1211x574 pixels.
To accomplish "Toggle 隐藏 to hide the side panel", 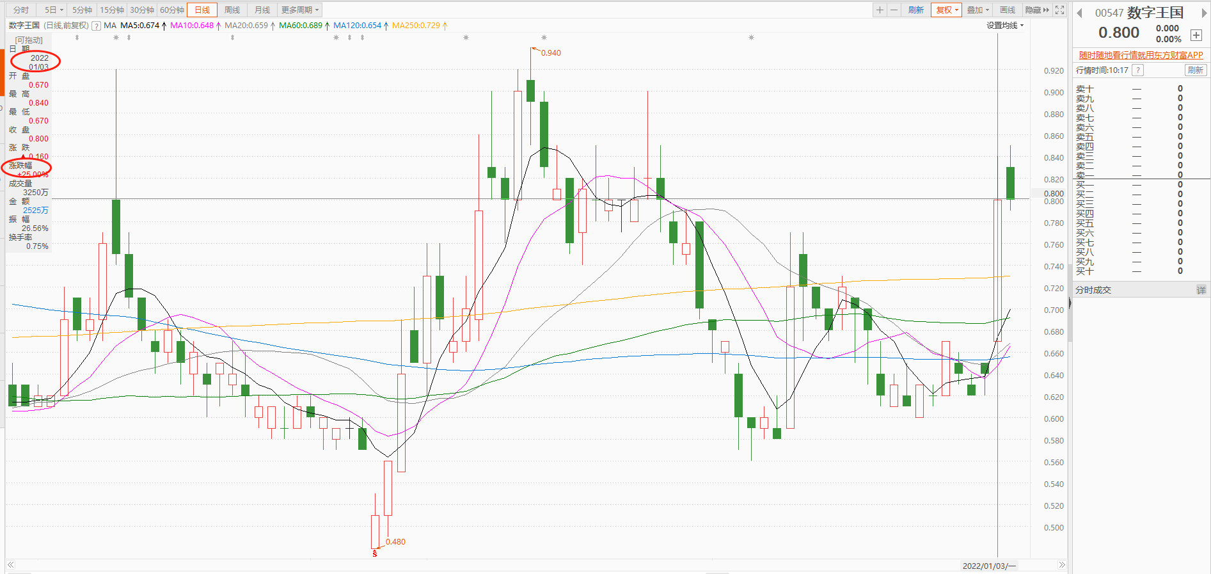I will coord(1036,10).
